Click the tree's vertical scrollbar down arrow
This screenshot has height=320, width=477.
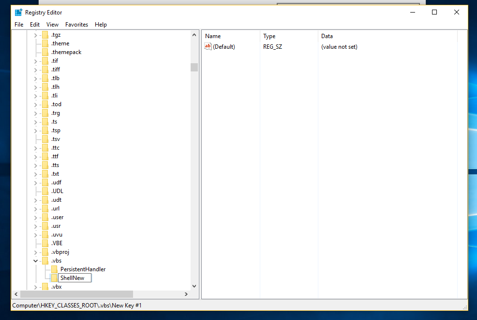click(194, 286)
